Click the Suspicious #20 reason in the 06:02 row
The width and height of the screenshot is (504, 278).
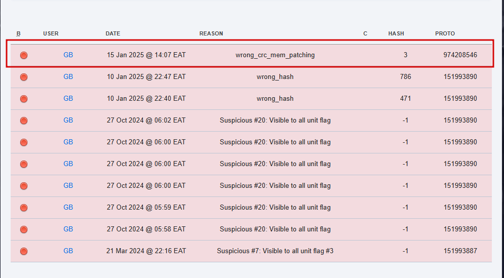pyautogui.click(x=275, y=120)
